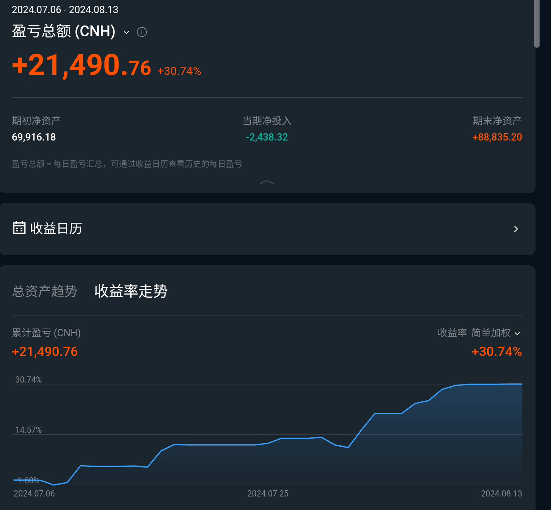Click the 2024.07.25 chart axis date
551x510 pixels.
(x=268, y=494)
